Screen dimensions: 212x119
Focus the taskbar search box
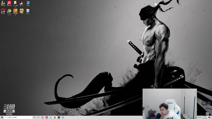coord(18,117)
